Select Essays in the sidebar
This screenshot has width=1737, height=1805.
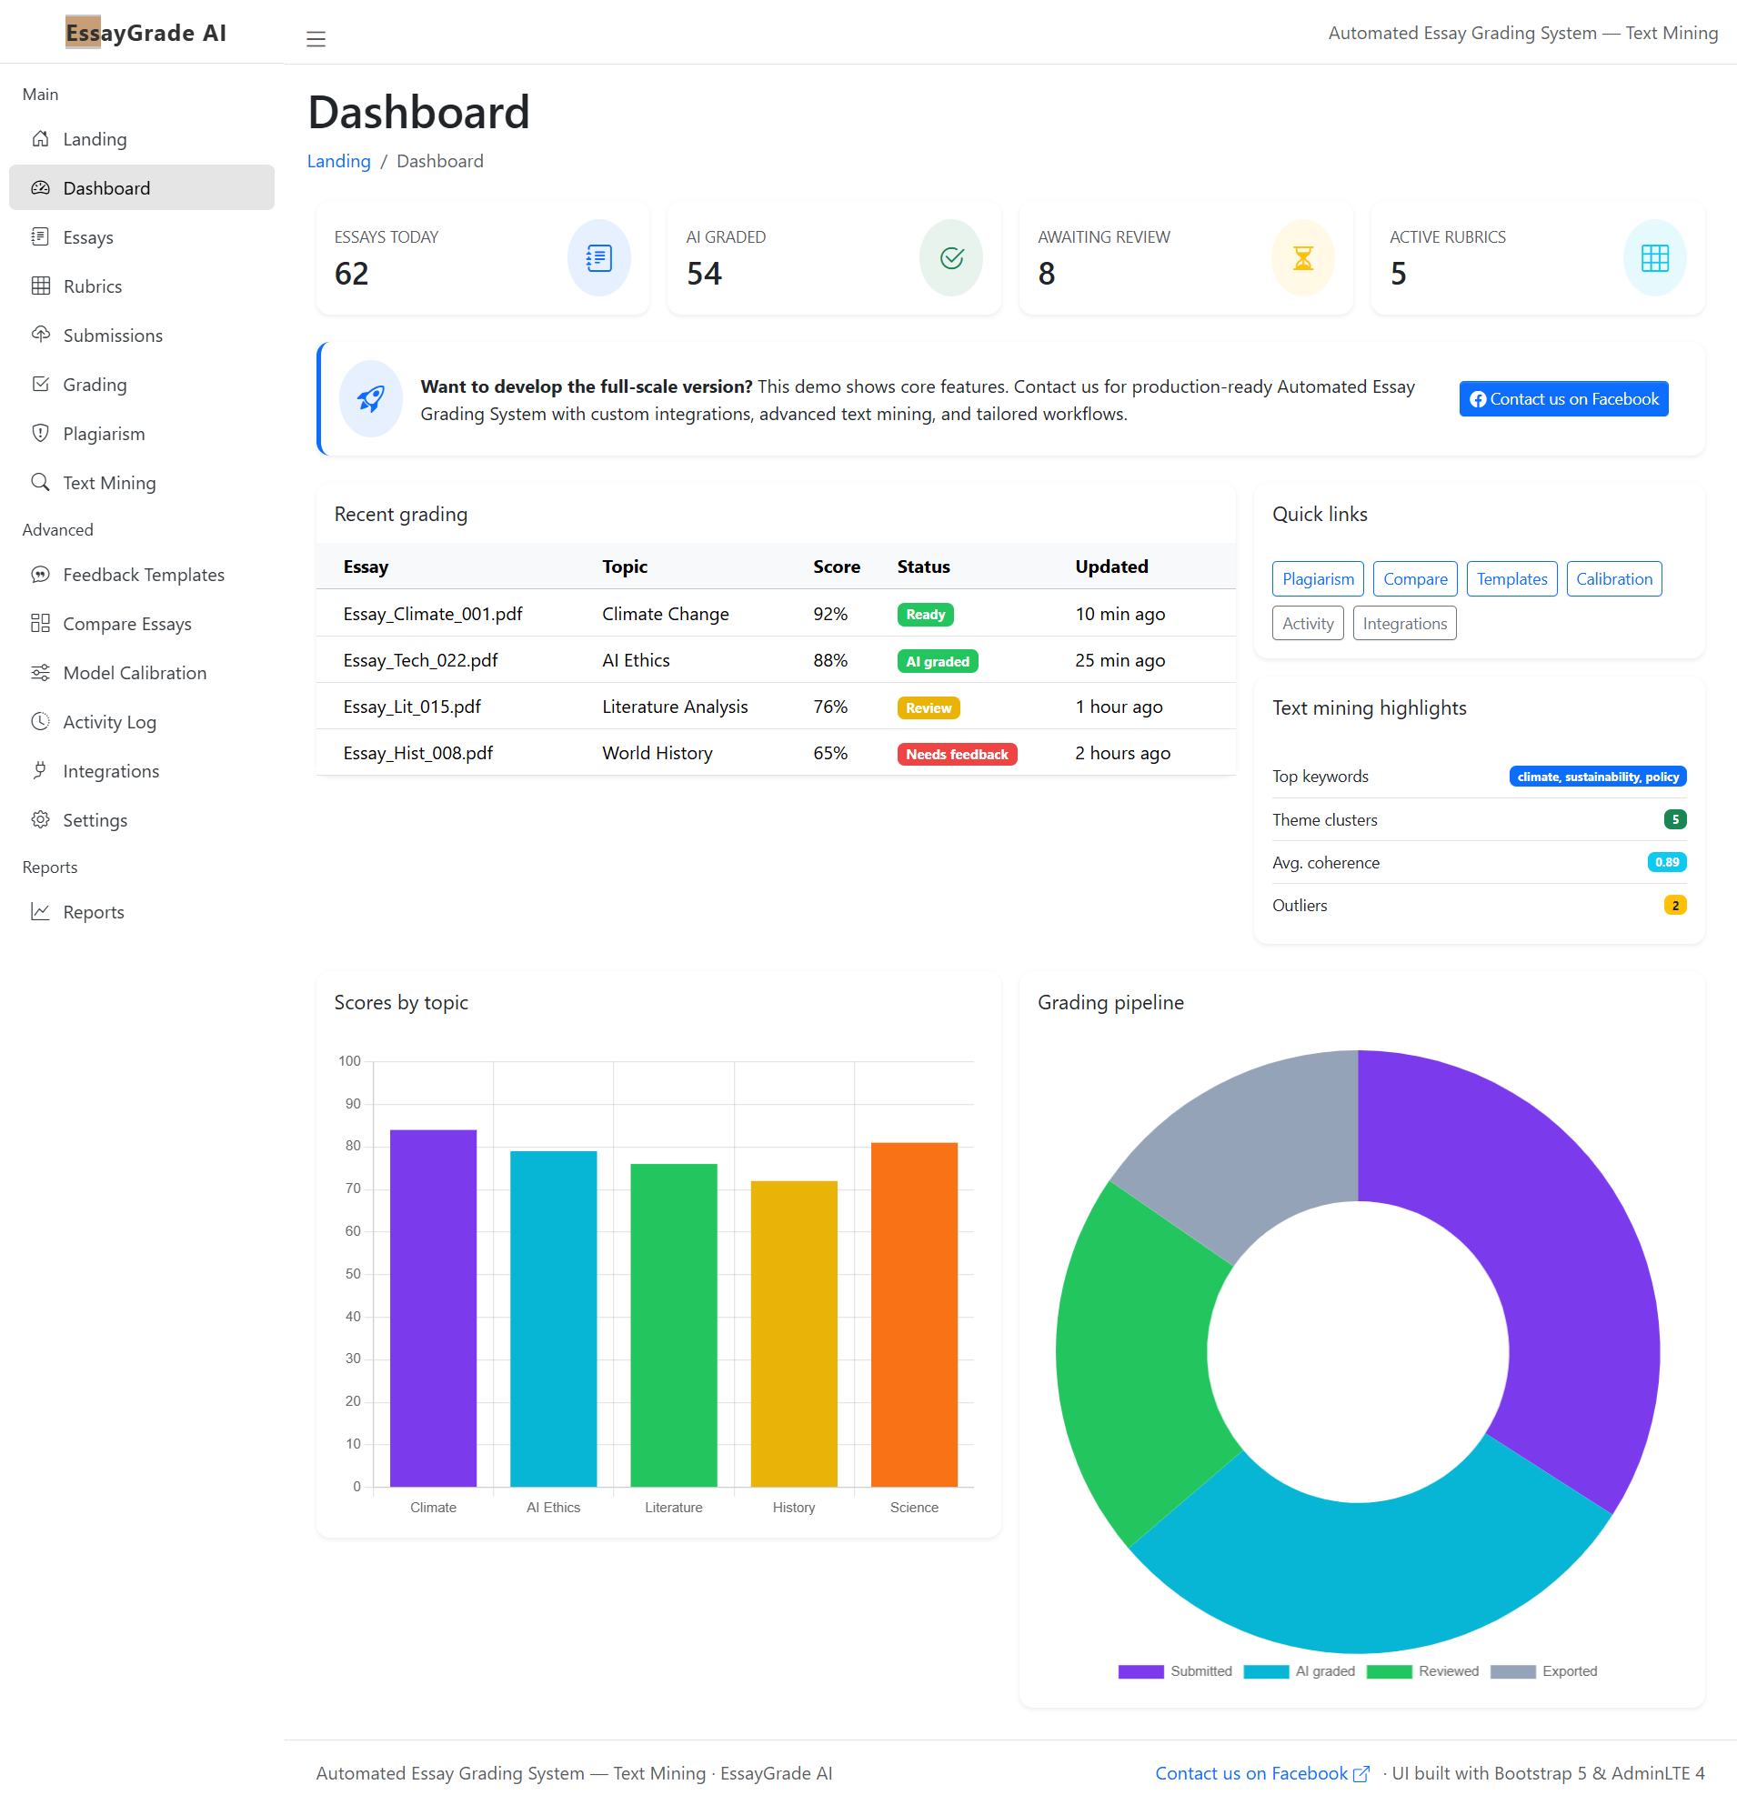pyautogui.click(x=87, y=236)
